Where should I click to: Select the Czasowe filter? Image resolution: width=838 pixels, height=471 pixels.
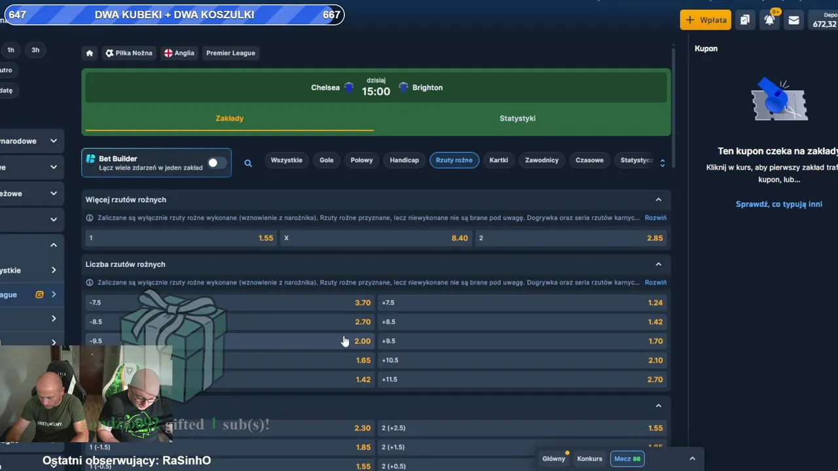(x=590, y=160)
